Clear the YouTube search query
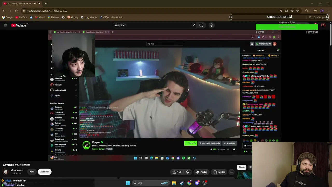332x187 pixels. click(x=193, y=25)
